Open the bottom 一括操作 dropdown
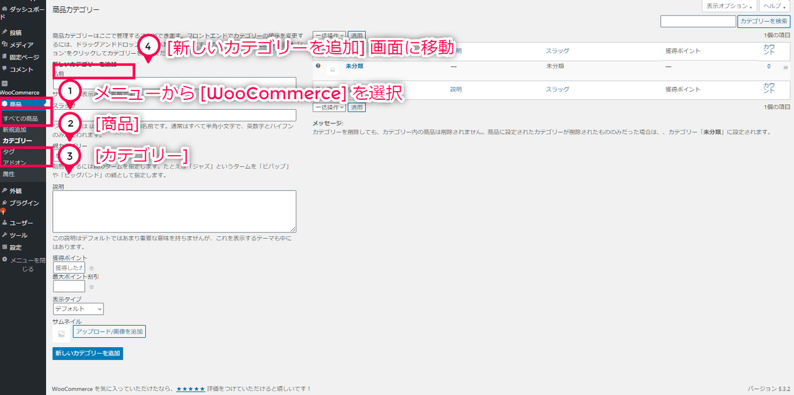This screenshot has height=395, width=794. pos(329,107)
